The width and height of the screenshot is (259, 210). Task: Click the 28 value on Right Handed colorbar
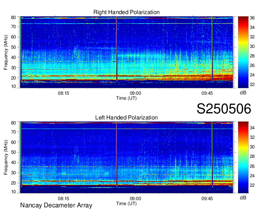[252, 56]
